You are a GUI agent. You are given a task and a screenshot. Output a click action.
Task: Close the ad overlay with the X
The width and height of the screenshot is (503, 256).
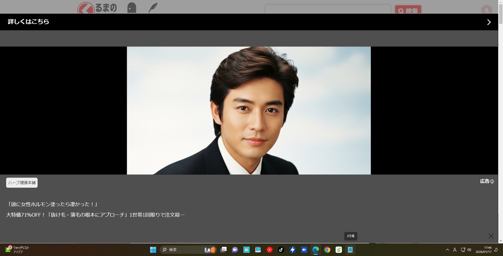[491, 236]
